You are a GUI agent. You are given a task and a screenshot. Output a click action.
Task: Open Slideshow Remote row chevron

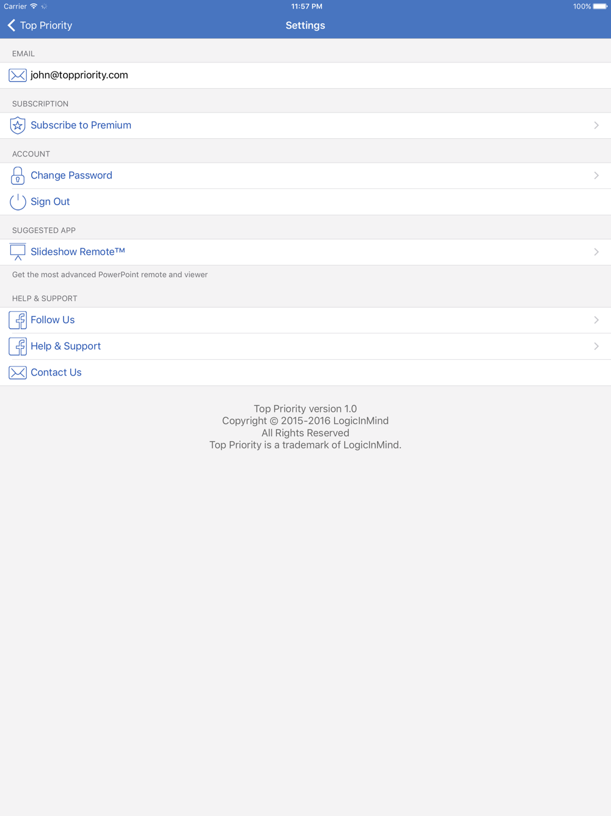click(596, 252)
